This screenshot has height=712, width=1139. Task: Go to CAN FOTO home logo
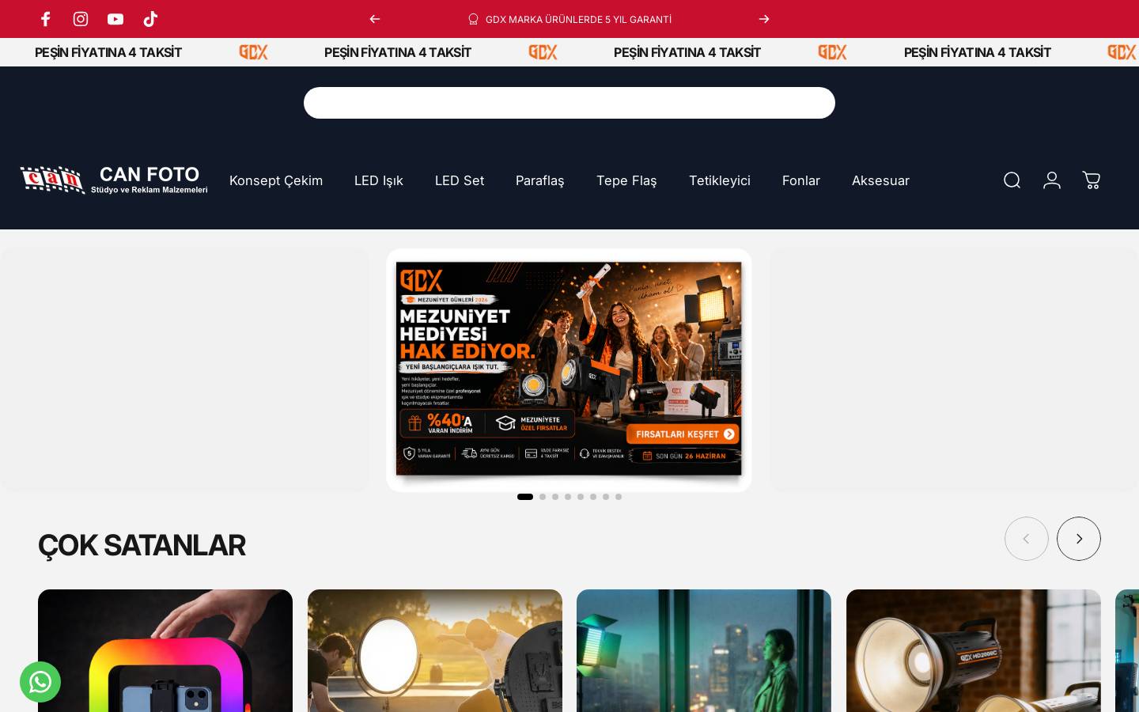click(114, 180)
